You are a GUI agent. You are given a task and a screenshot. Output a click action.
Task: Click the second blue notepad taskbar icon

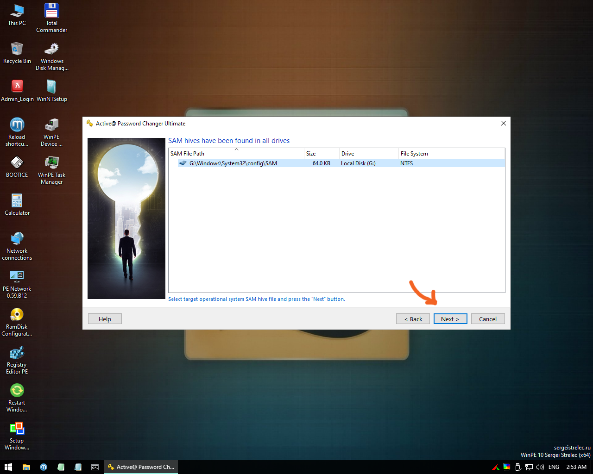pos(78,467)
